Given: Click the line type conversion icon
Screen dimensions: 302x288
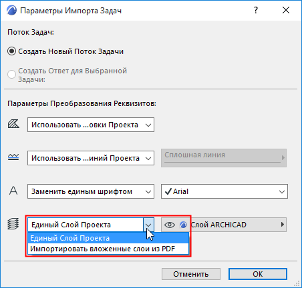Looking at the screenshot, I should pyautogui.click(x=13, y=157).
